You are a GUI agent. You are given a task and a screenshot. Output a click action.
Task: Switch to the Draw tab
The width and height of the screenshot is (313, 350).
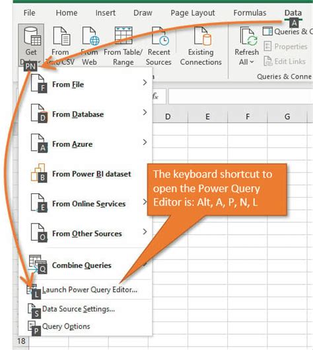coord(143,13)
